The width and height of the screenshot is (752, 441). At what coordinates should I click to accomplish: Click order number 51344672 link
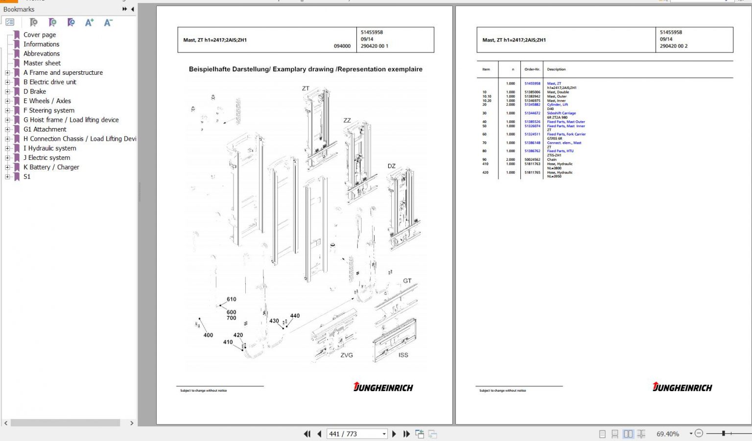[x=532, y=113]
